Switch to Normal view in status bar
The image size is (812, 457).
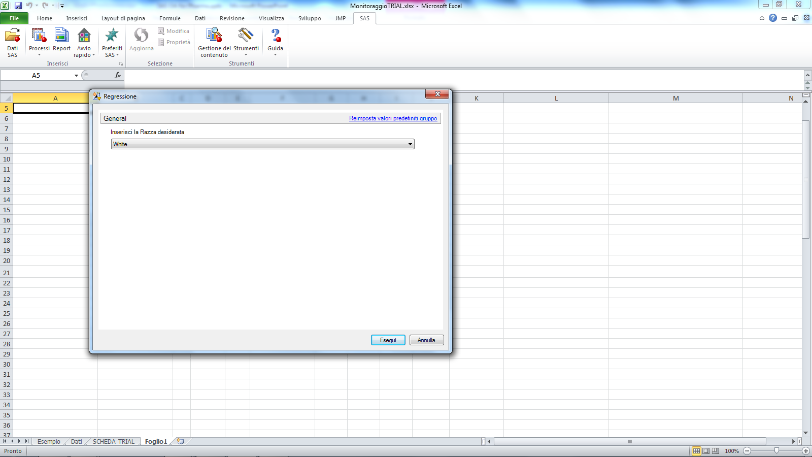coord(696,451)
